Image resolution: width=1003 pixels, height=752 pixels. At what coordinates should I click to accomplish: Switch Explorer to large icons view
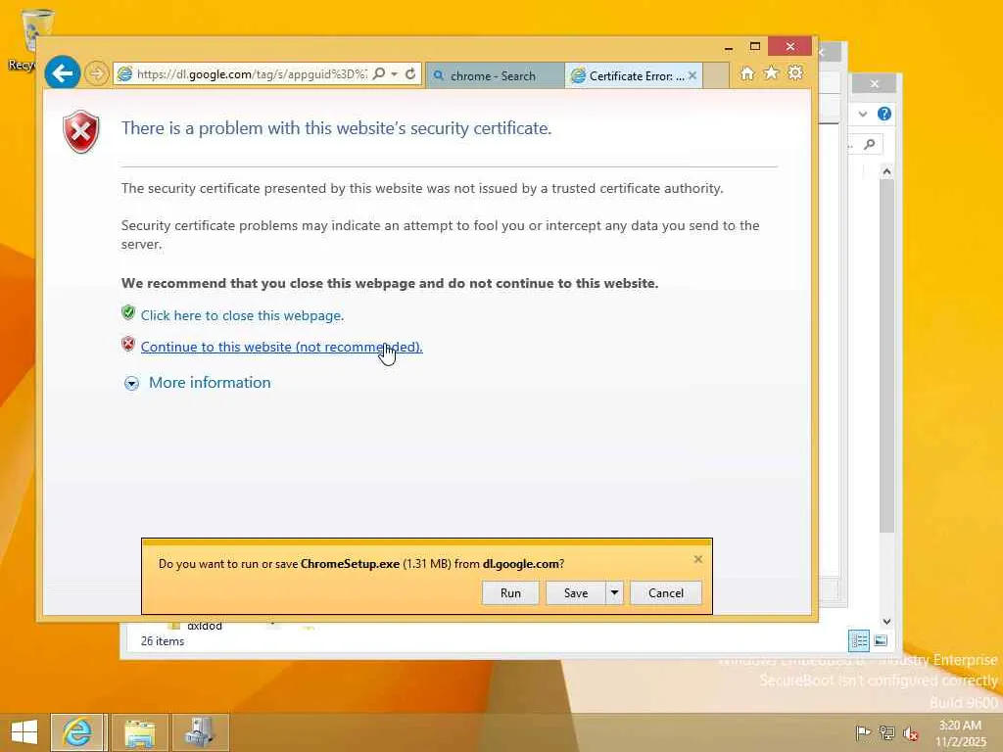pos(881,640)
